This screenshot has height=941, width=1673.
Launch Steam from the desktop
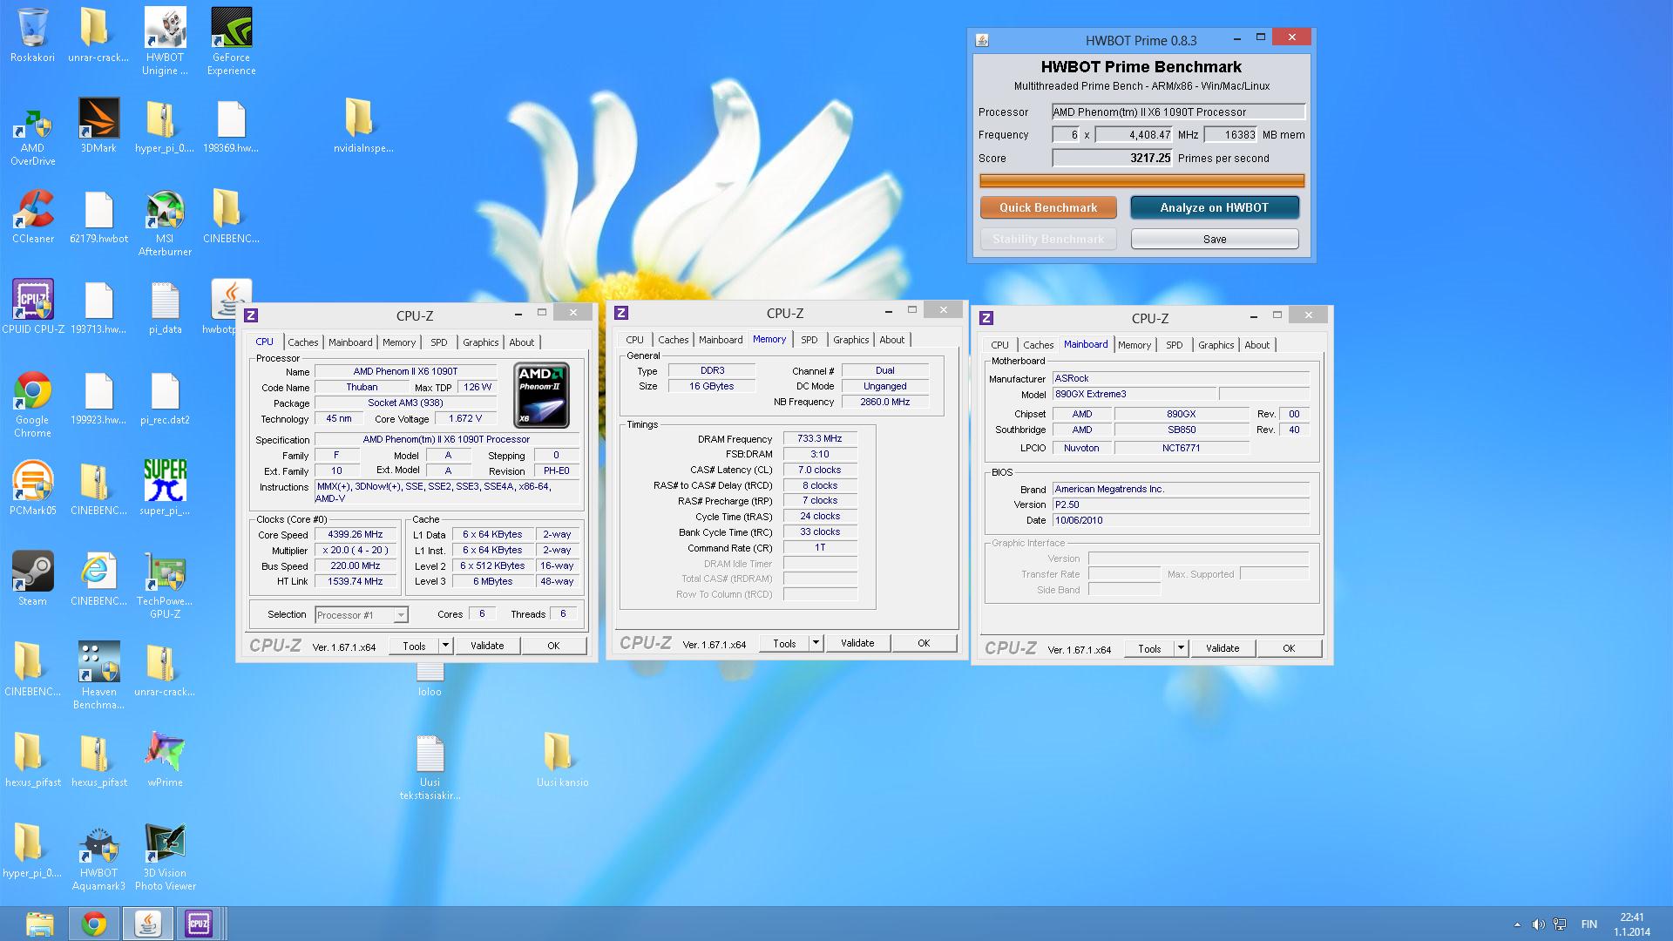pos(32,578)
